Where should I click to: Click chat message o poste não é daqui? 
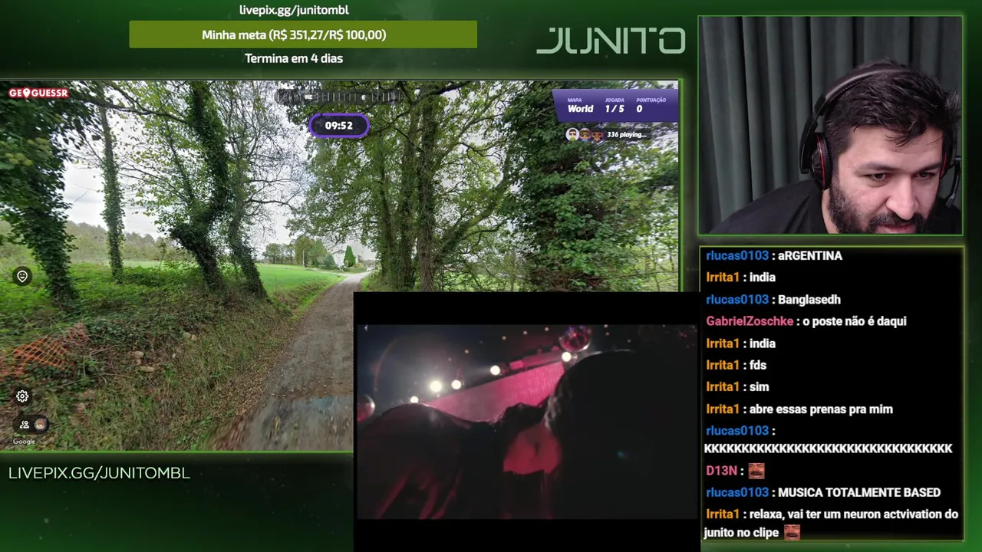[x=855, y=321]
